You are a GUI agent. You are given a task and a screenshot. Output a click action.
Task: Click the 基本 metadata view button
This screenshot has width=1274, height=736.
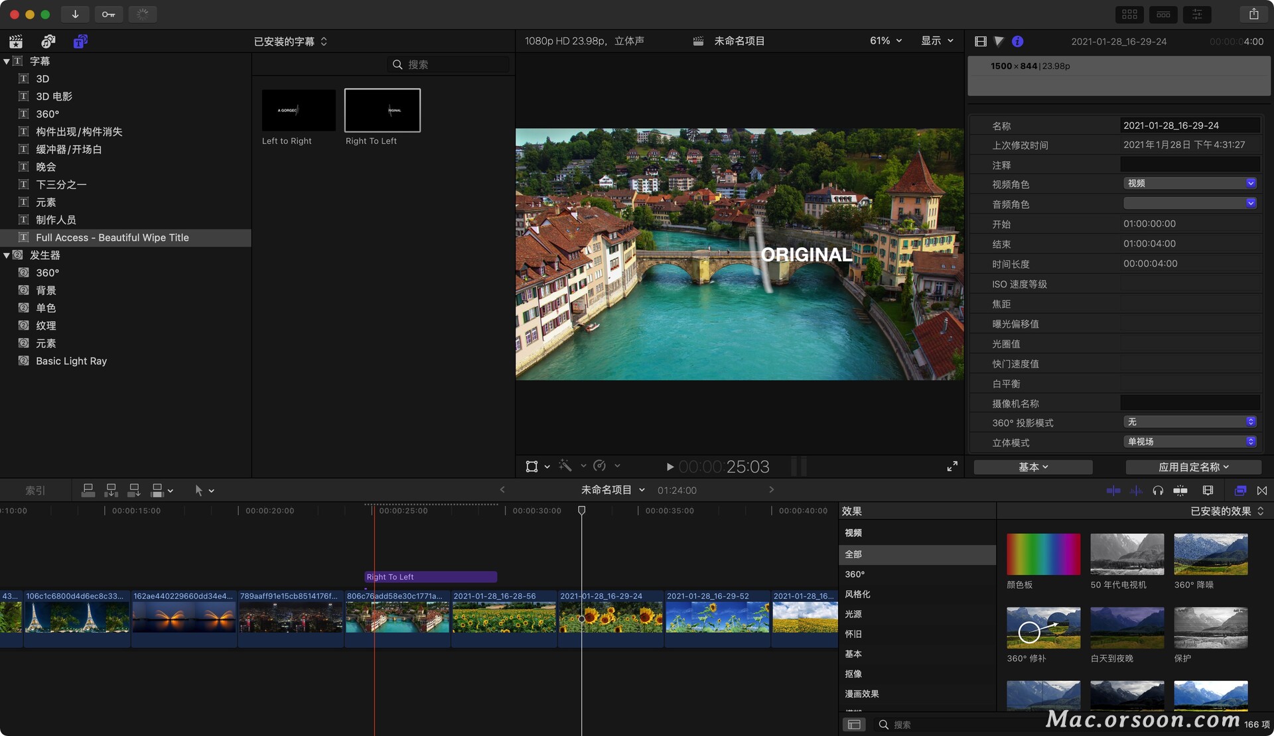pyautogui.click(x=1032, y=467)
